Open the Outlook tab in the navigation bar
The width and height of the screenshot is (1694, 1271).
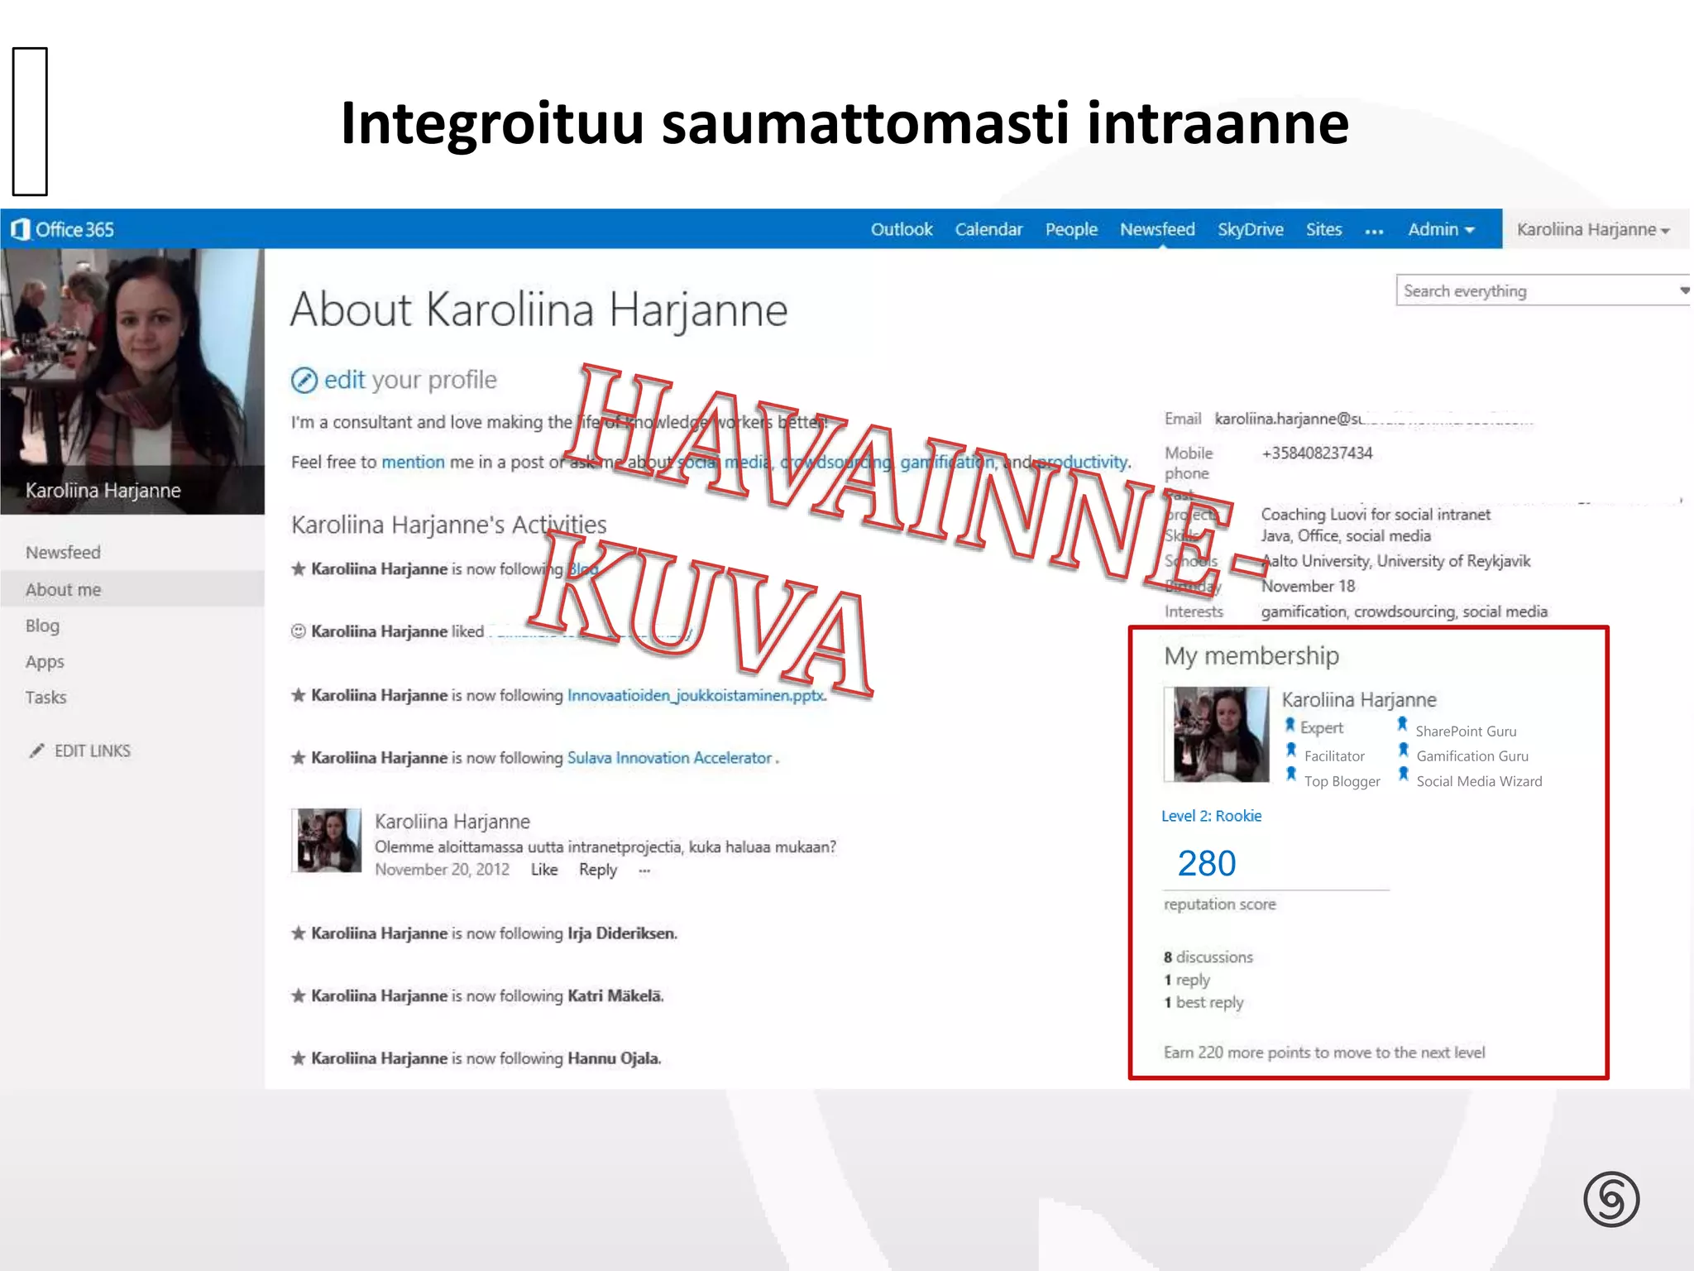click(x=901, y=229)
